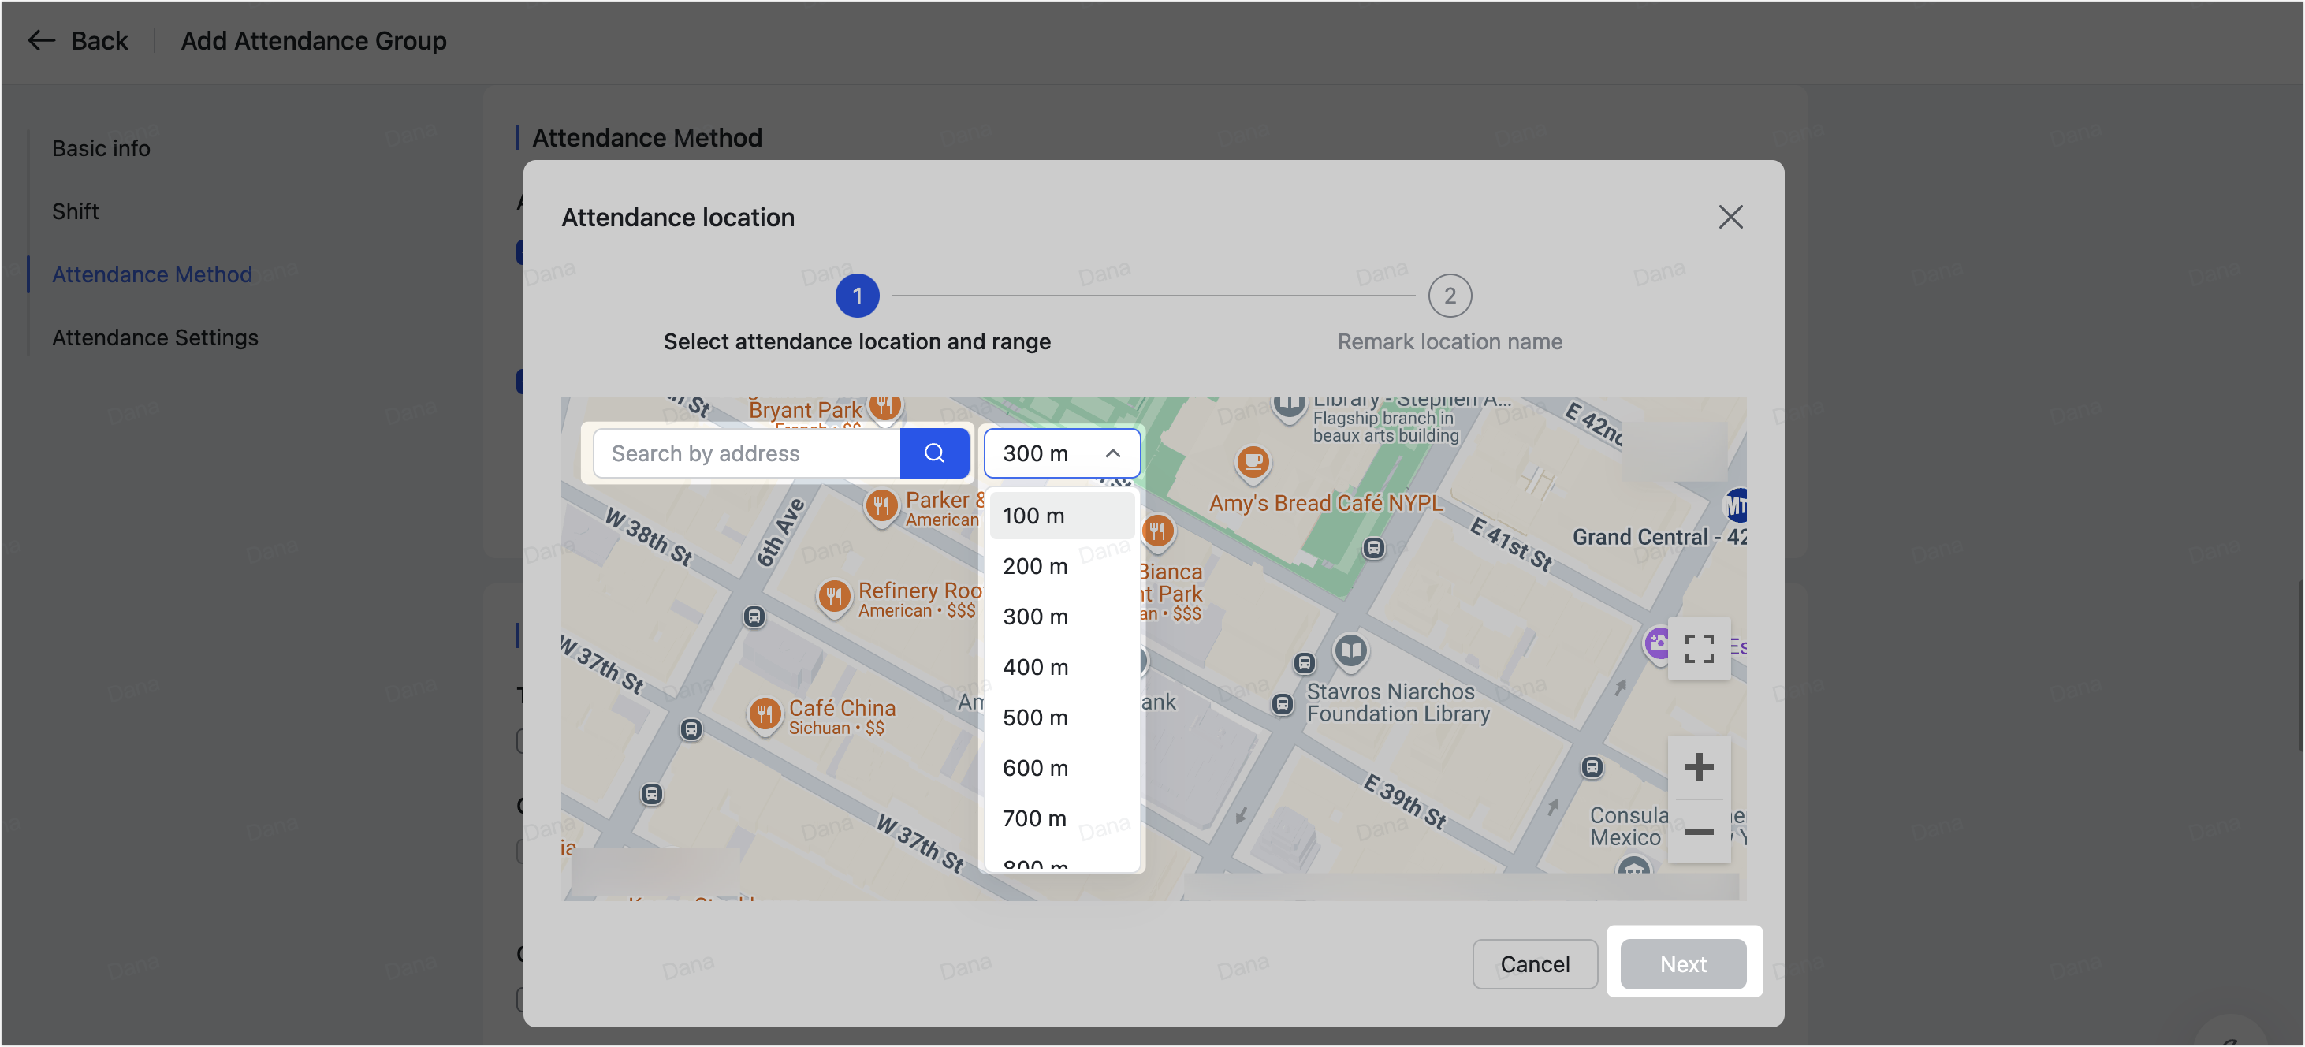
Task: Open the Stavros Niarchos Foundation Library marker
Action: click(x=1351, y=650)
